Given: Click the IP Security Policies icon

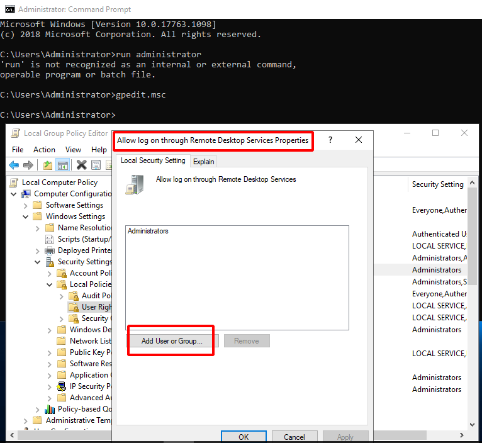Looking at the screenshot, I should click(x=62, y=386).
